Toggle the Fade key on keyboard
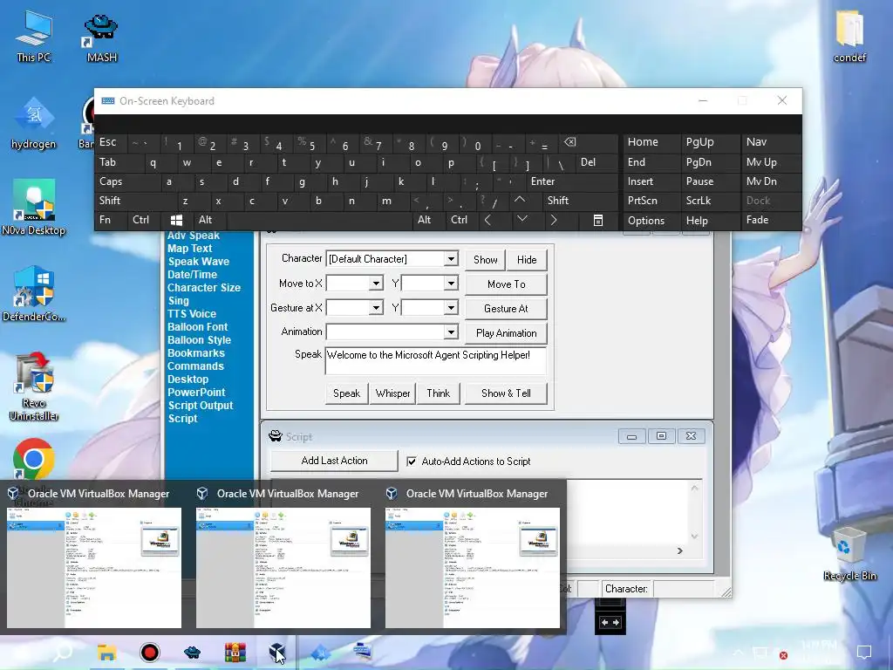The width and height of the screenshot is (893, 670). 758,220
